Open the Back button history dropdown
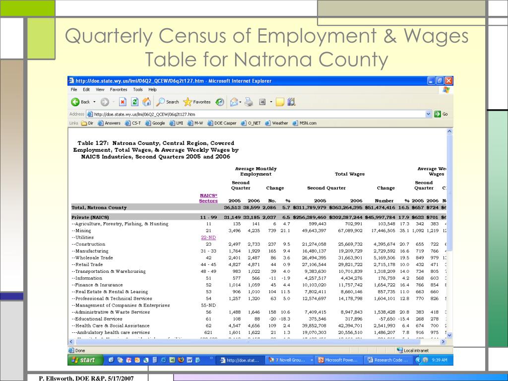508x381 pixels. pos(94,102)
